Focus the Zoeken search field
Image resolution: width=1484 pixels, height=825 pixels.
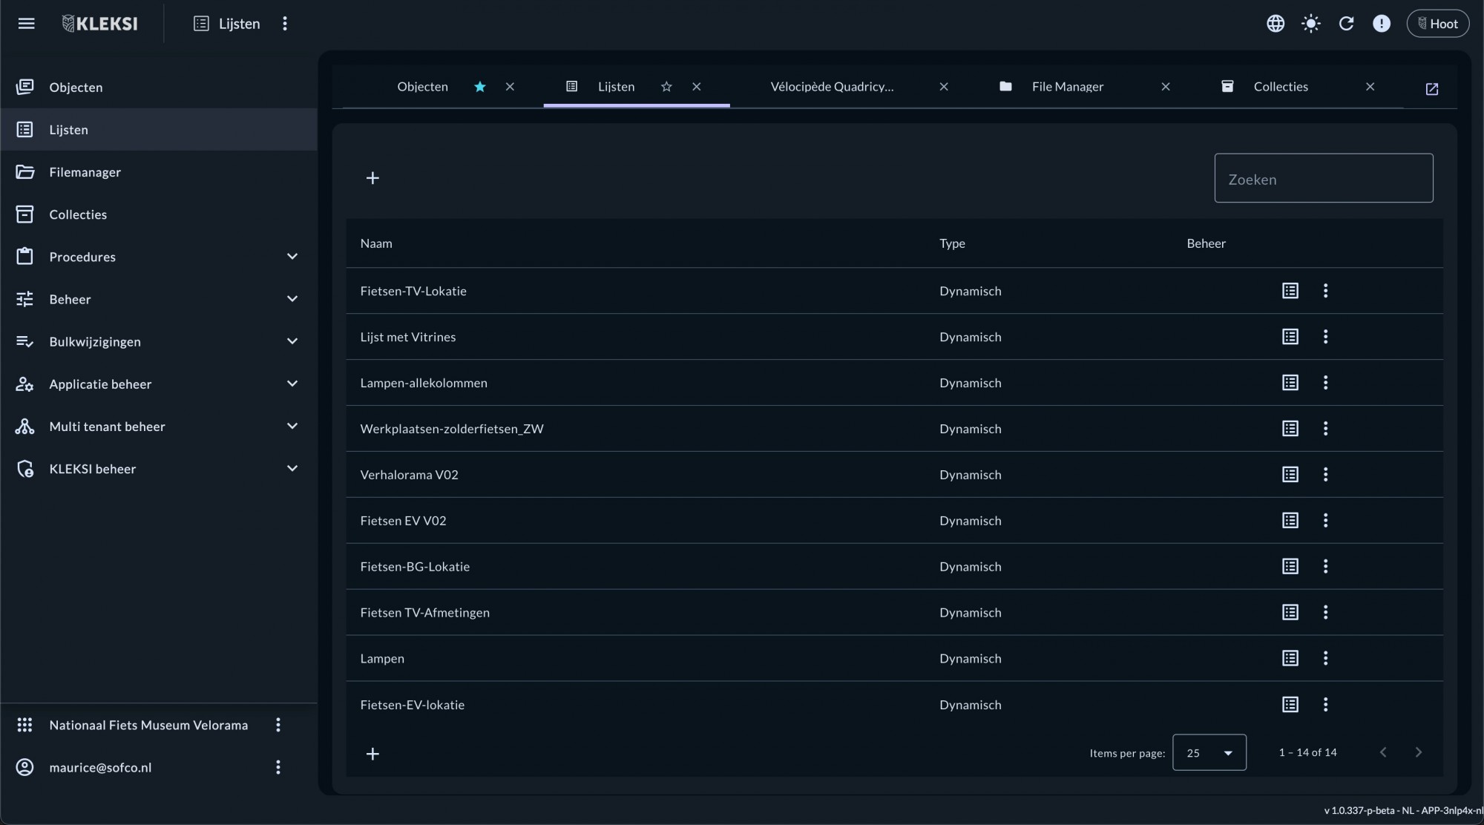pyautogui.click(x=1324, y=178)
